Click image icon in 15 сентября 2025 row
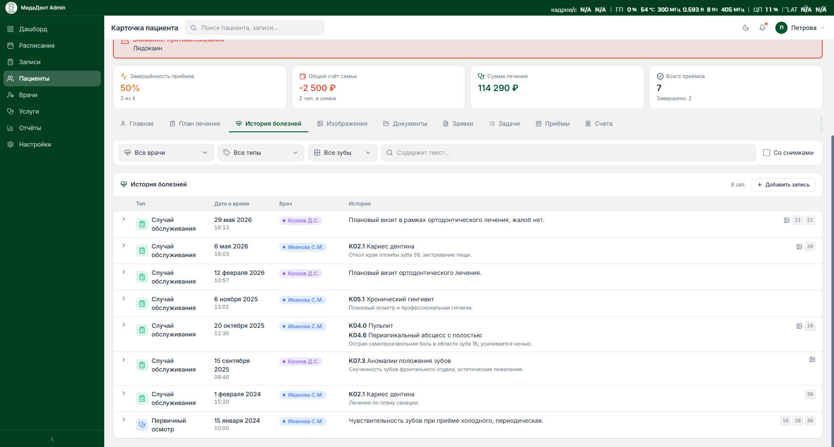Viewport: 834px width, 447px height. pyautogui.click(x=812, y=359)
